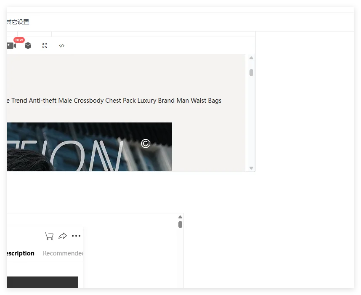This screenshot has width=361, height=295.
Task: Select the product banner image in the editor
Action: (x=89, y=147)
